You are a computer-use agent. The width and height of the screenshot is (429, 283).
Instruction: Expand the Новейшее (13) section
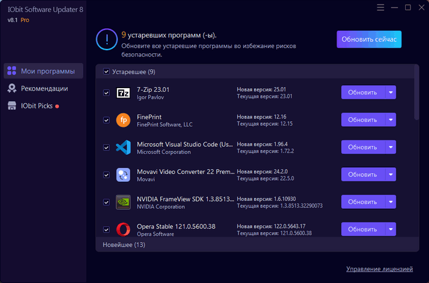(257, 244)
